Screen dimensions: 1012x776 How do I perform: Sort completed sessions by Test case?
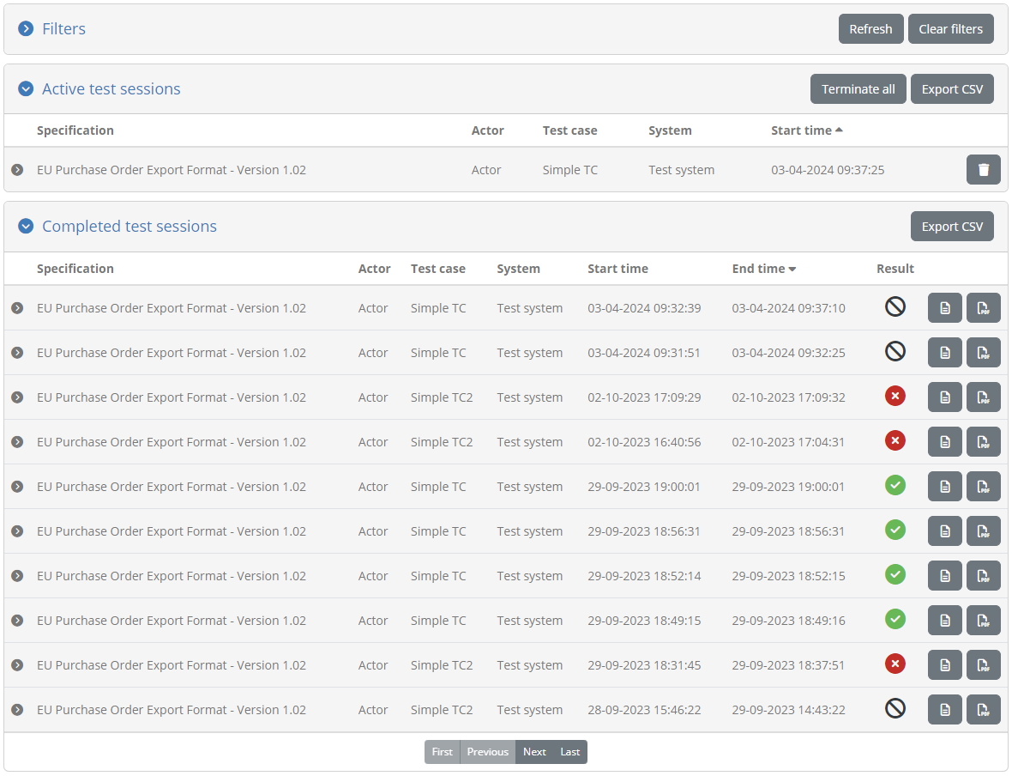tap(437, 269)
